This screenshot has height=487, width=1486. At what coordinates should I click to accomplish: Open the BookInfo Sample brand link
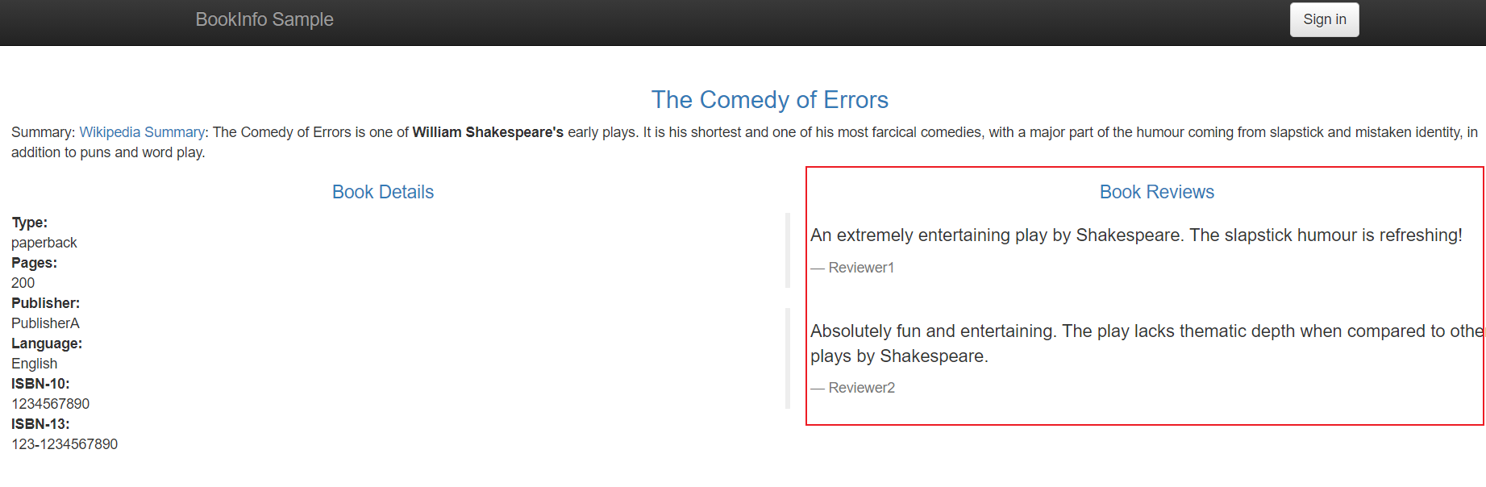pyautogui.click(x=264, y=19)
